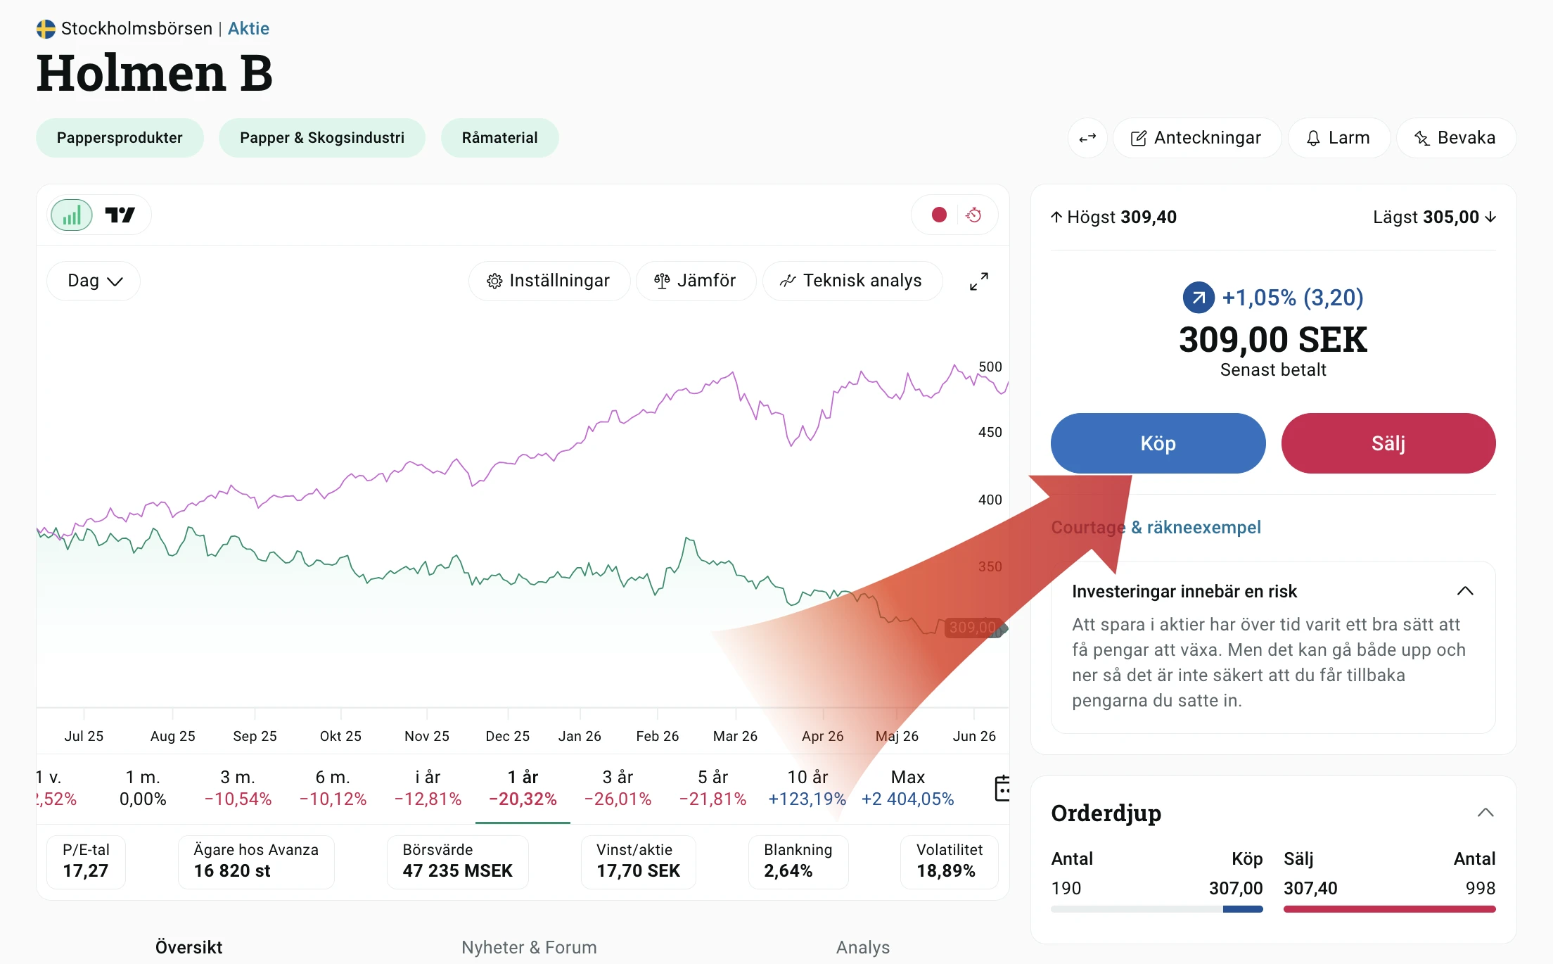This screenshot has height=964, width=1553.
Task: Collapse the Orderdjup section
Action: tap(1485, 813)
